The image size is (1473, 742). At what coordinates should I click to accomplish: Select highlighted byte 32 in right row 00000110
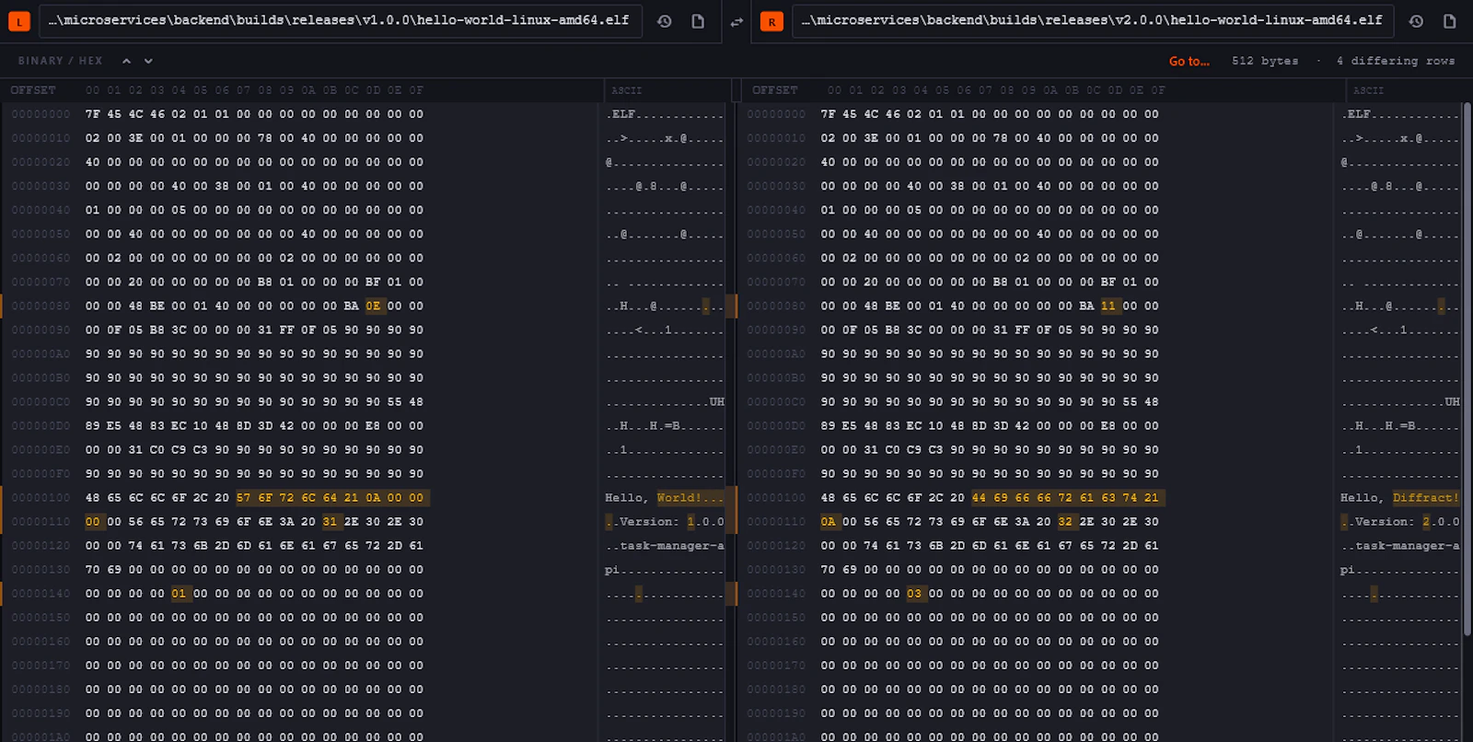[1065, 522]
